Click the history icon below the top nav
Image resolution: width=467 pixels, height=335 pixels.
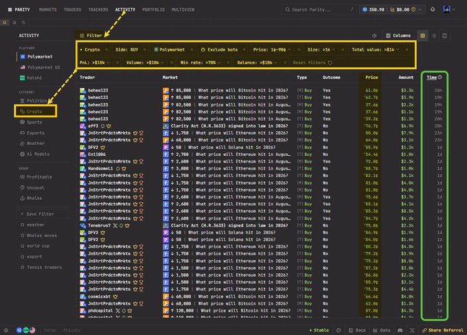click(23, 23)
